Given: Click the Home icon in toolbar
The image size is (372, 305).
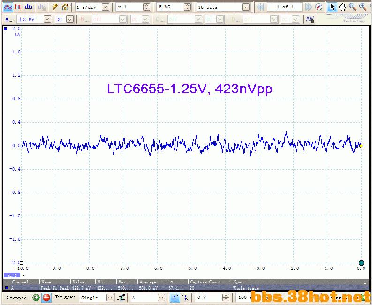Looking at the screenshot, I should tap(65, 7).
